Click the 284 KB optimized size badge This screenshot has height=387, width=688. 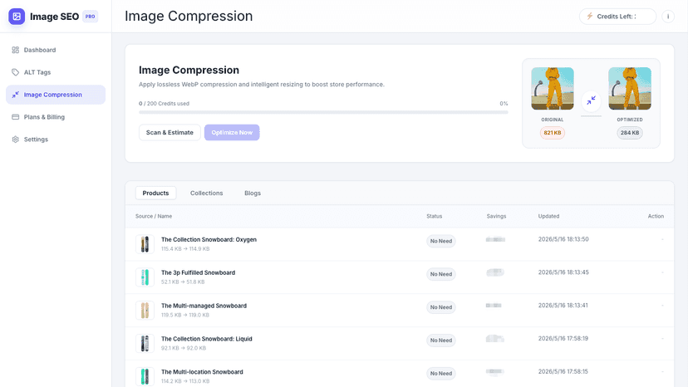click(x=630, y=133)
